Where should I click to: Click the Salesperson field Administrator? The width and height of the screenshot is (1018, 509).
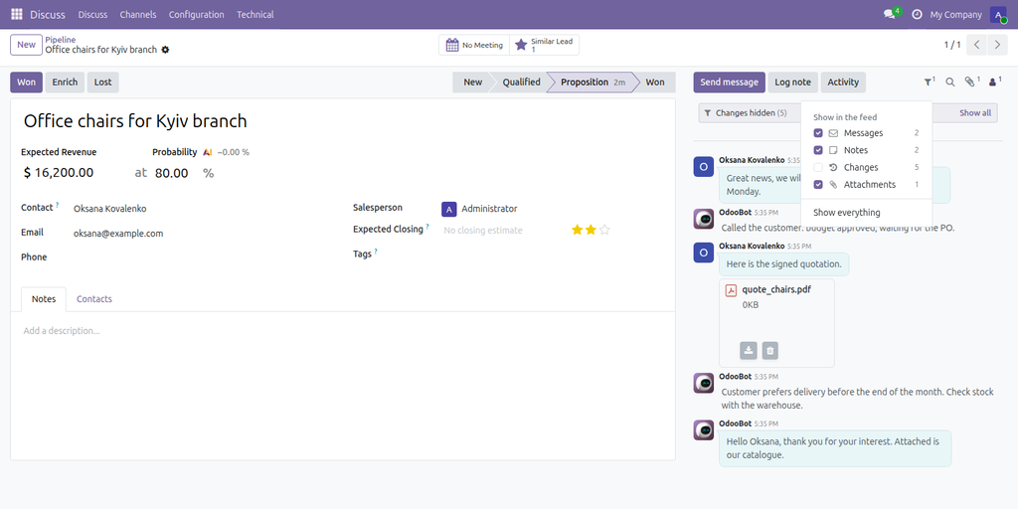pyautogui.click(x=552, y=209)
